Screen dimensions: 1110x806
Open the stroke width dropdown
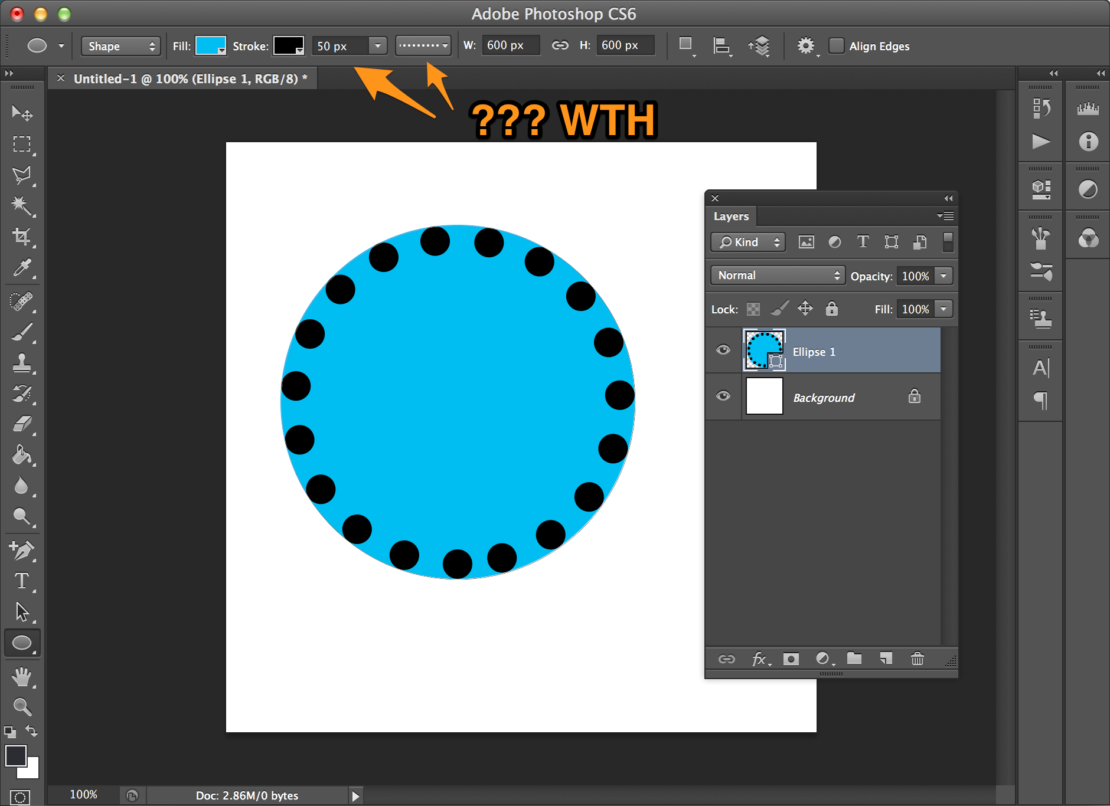point(377,45)
